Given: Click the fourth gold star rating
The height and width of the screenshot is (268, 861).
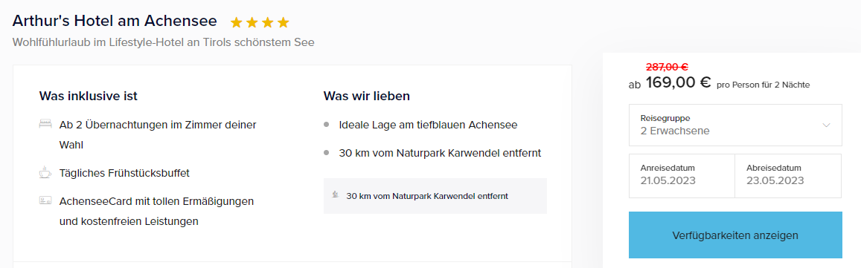Looking at the screenshot, I should pos(283,22).
